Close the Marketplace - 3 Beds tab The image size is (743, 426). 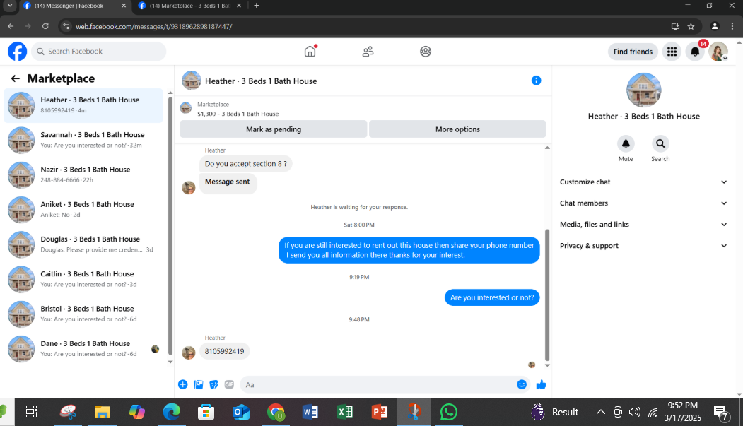(x=239, y=6)
